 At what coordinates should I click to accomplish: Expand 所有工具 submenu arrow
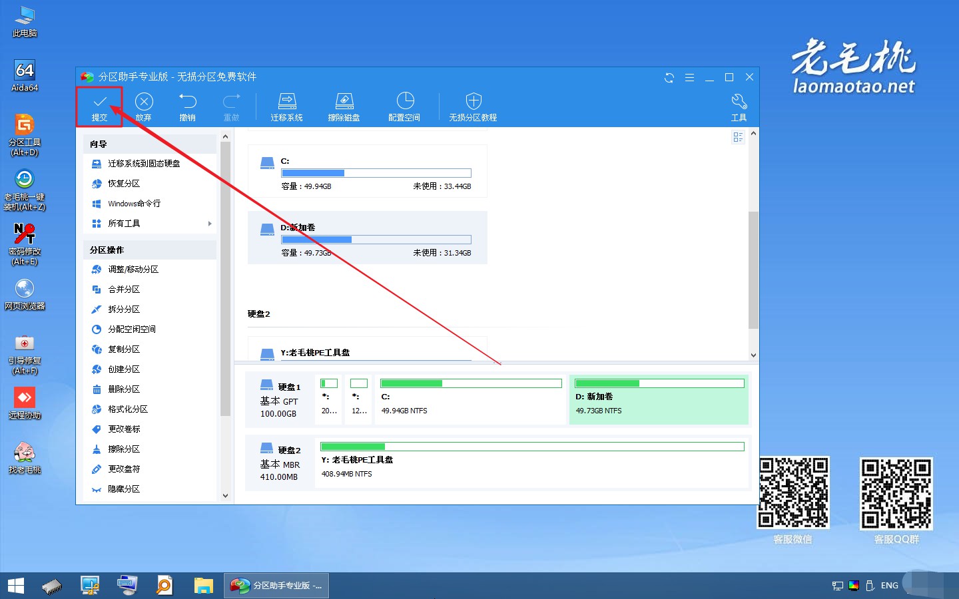(x=210, y=224)
